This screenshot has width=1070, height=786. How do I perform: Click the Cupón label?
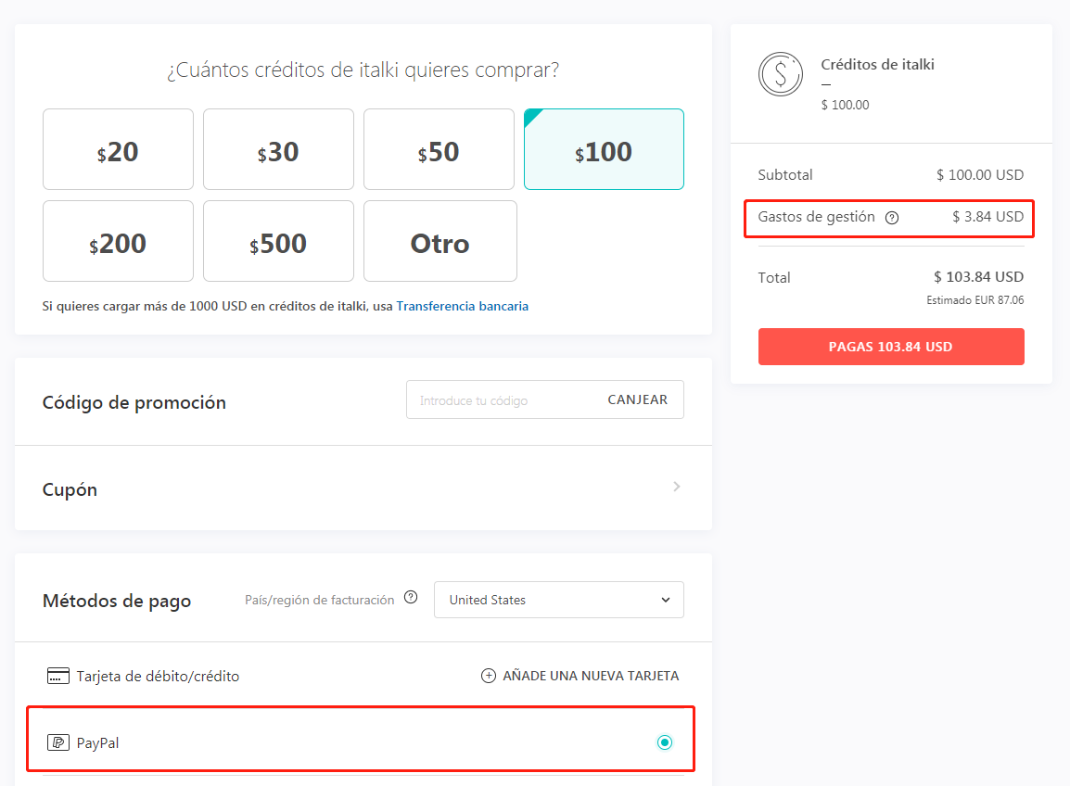pos(70,490)
